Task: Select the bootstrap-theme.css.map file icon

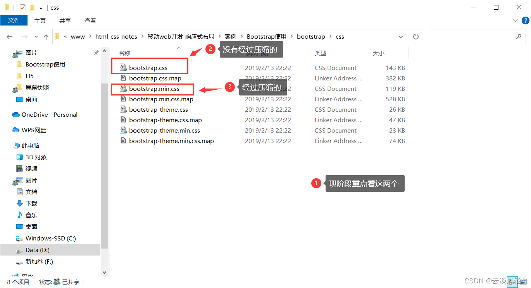Action: [123, 120]
